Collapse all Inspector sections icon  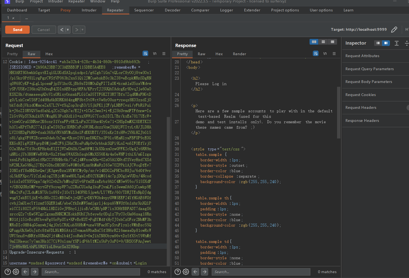(407, 43)
